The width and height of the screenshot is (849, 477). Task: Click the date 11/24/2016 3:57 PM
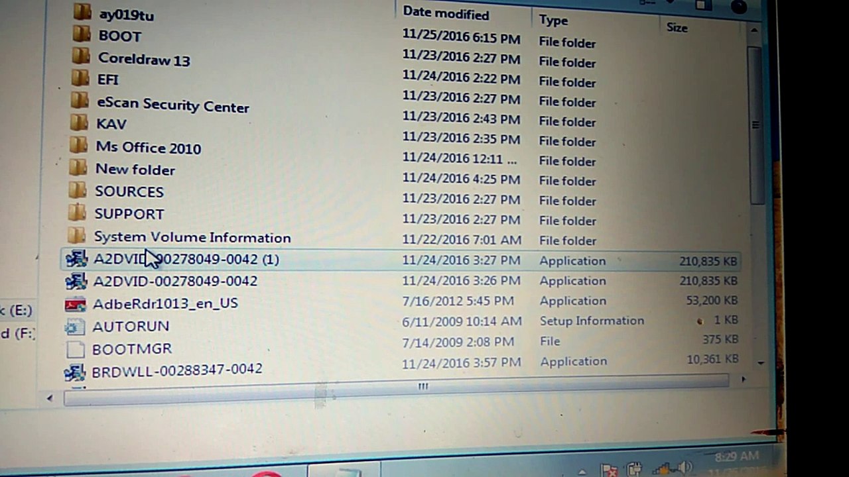click(461, 363)
